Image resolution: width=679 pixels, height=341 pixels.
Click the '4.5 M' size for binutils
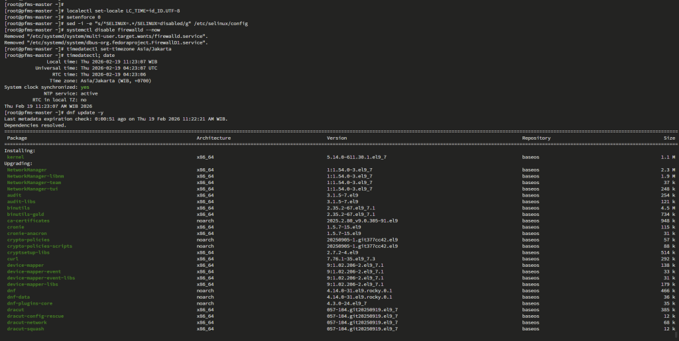[x=668, y=208]
